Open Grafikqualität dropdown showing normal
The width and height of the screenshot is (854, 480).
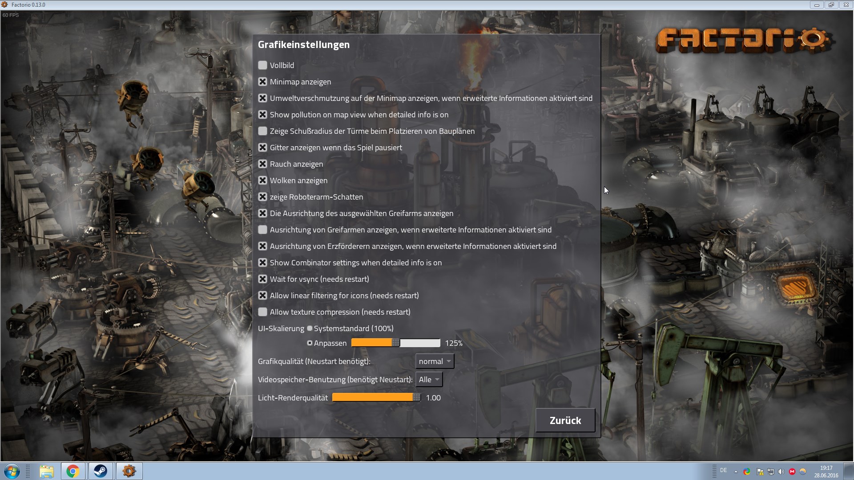tap(435, 361)
